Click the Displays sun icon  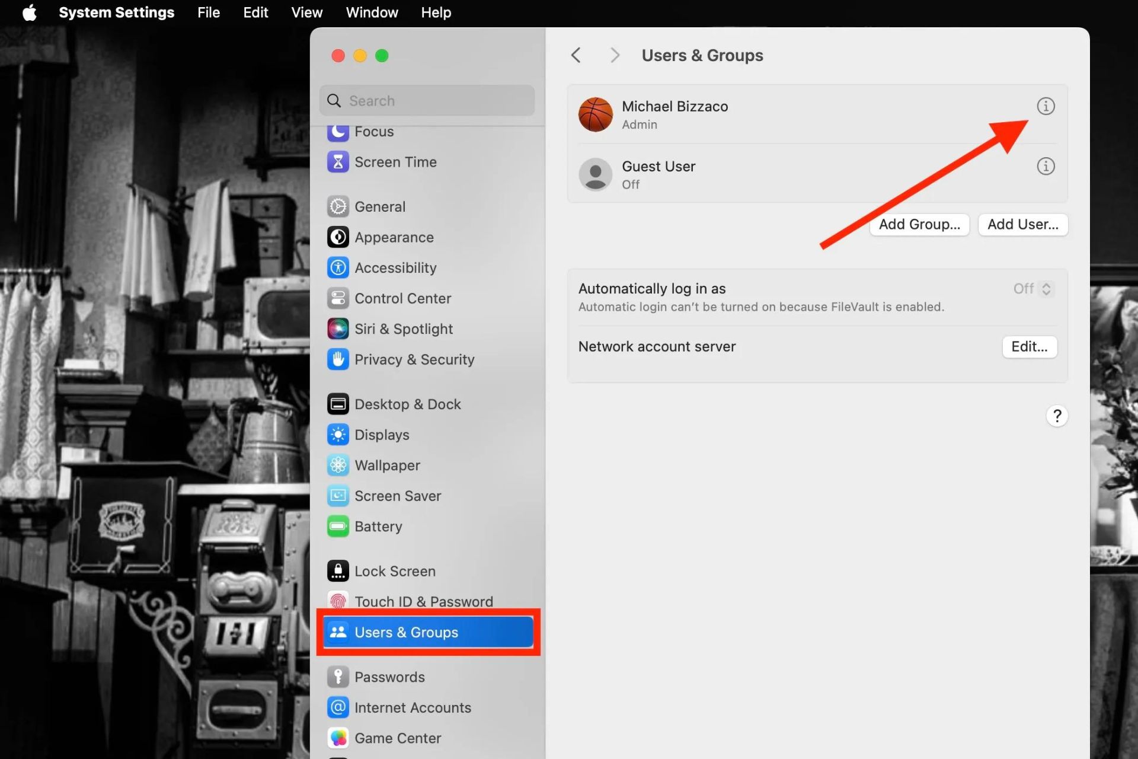338,435
